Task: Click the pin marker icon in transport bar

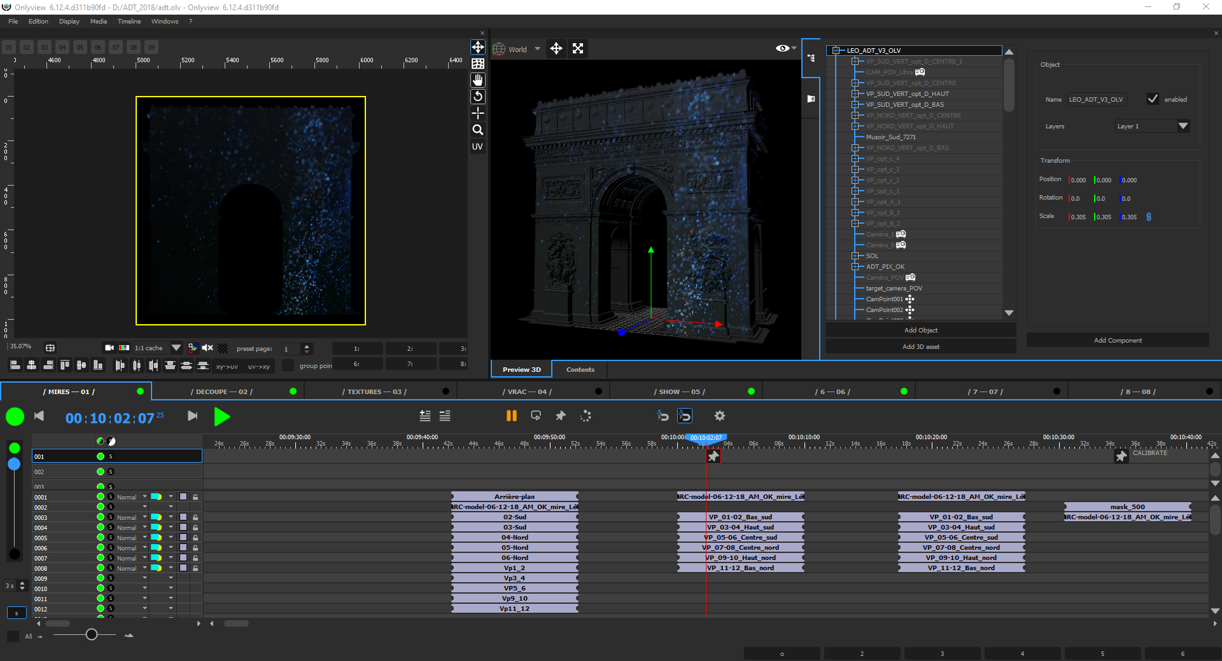Action: coord(561,416)
